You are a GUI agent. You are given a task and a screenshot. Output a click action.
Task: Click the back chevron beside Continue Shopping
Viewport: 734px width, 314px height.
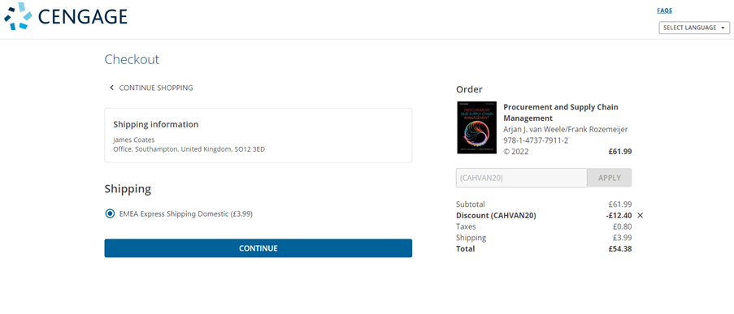[111, 88]
